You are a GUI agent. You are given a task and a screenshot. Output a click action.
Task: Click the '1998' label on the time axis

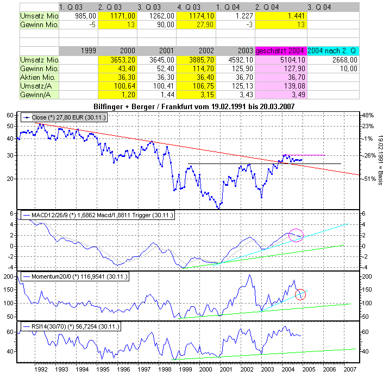tap(165, 369)
